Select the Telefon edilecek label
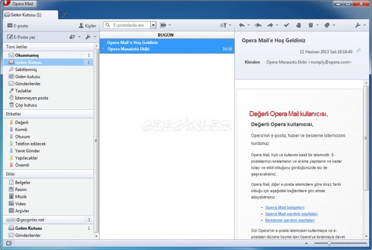This screenshot has width=372, height=250. pos(48,144)
